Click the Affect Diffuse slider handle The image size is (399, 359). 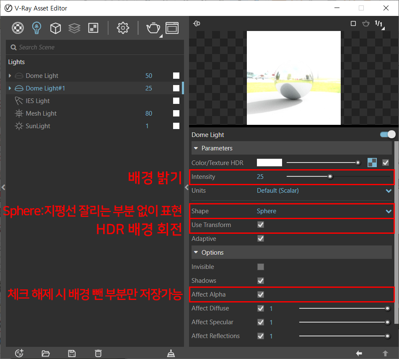pyautogui.click(x=388, y=308)
